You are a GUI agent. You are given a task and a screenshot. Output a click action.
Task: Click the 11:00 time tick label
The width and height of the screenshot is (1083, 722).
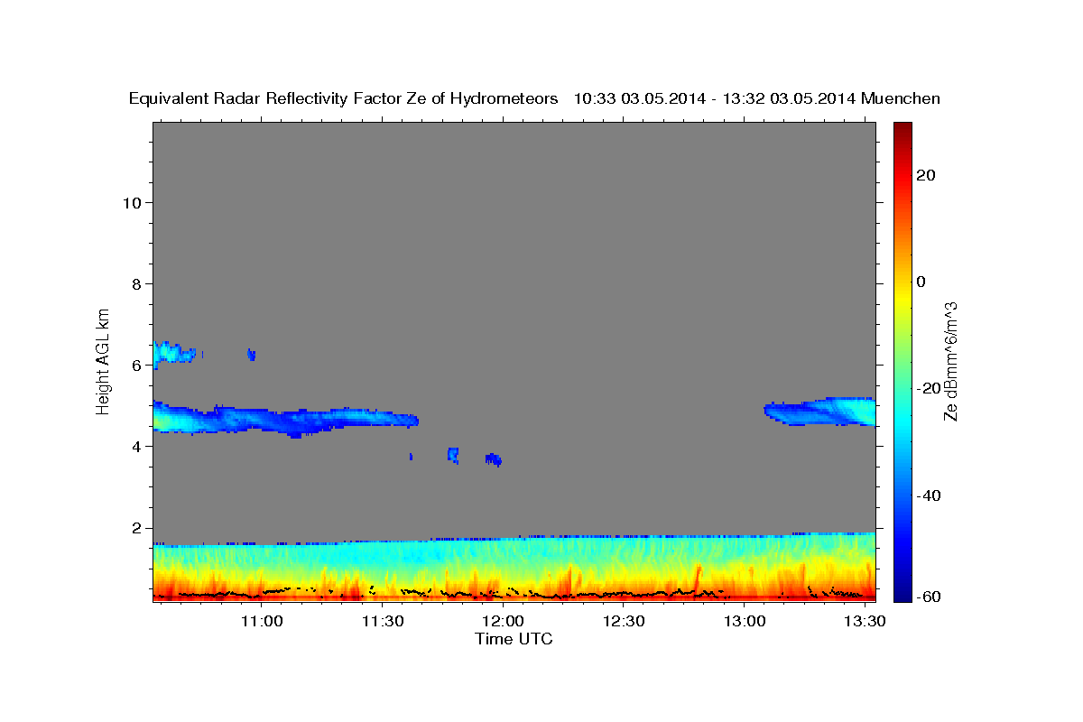click(x=262, y=622)
